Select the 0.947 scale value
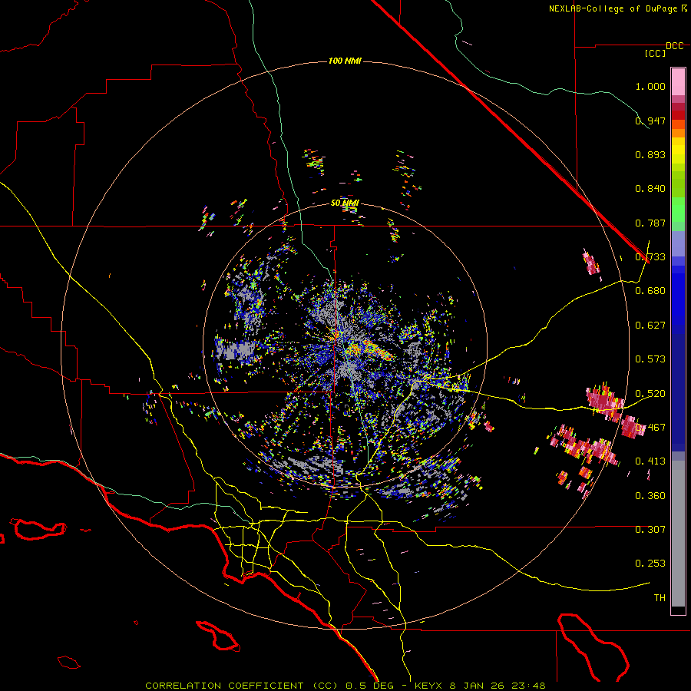Screen dimensions: 691x691 pyautogui.click(x=650, y=121)
